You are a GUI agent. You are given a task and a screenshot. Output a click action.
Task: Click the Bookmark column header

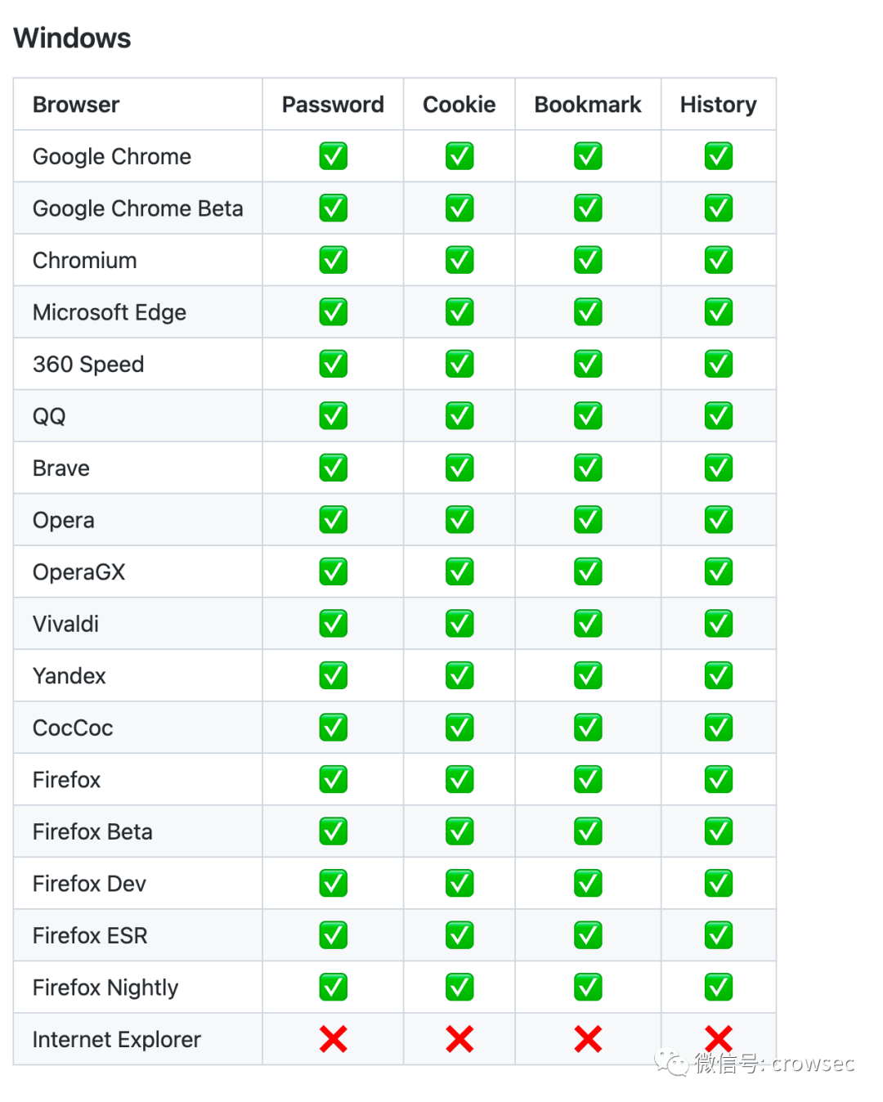click(x=588, y=105)
